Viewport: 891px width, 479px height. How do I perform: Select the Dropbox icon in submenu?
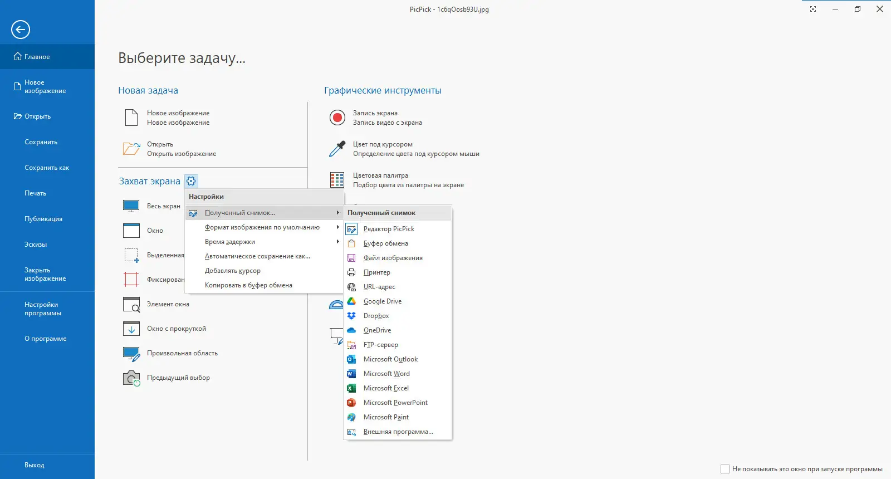pyautogui.click(x=351, y=316)
